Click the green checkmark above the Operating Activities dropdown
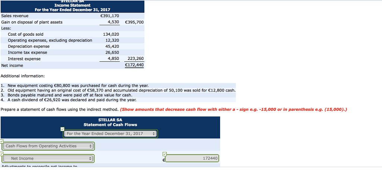Screen dimensions: 382x170 coord(2,141)
